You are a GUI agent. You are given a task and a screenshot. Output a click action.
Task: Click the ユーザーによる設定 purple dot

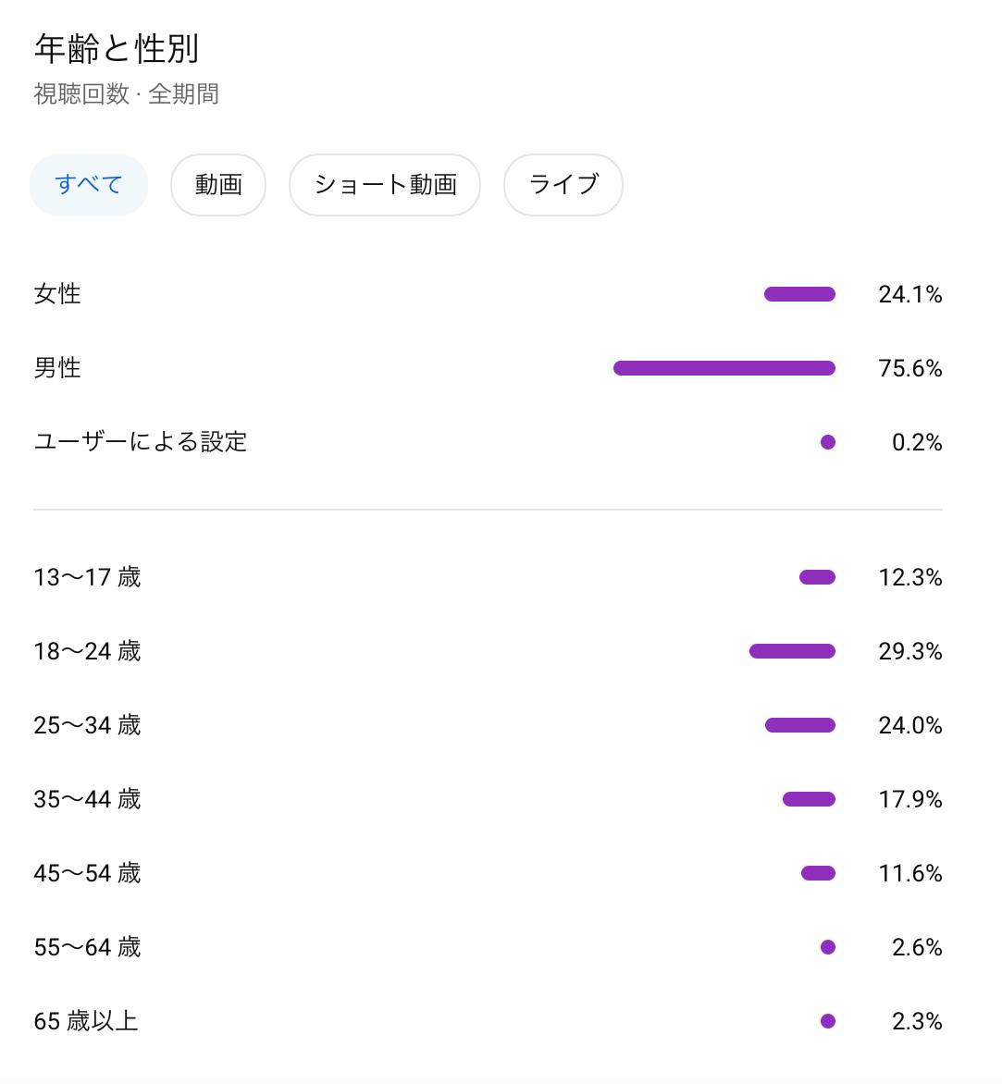tap(828, 443)
